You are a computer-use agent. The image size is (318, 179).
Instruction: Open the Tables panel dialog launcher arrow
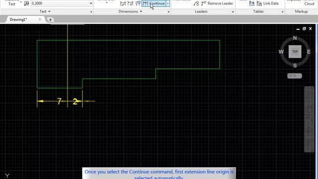282,12
